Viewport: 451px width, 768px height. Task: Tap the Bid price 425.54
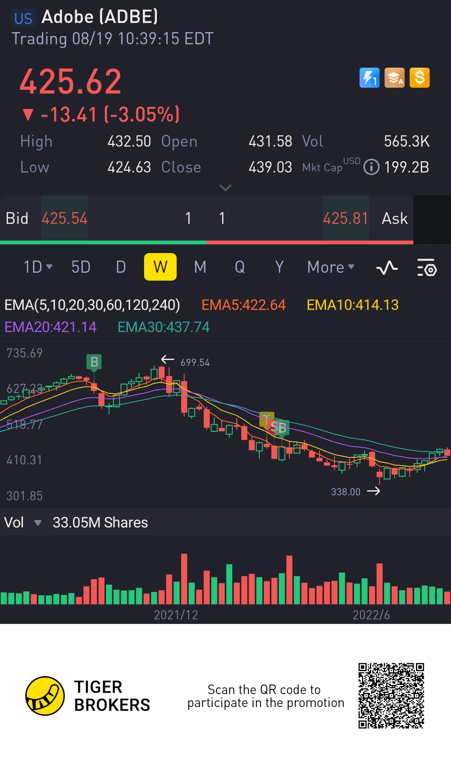(x=64, y=218)
